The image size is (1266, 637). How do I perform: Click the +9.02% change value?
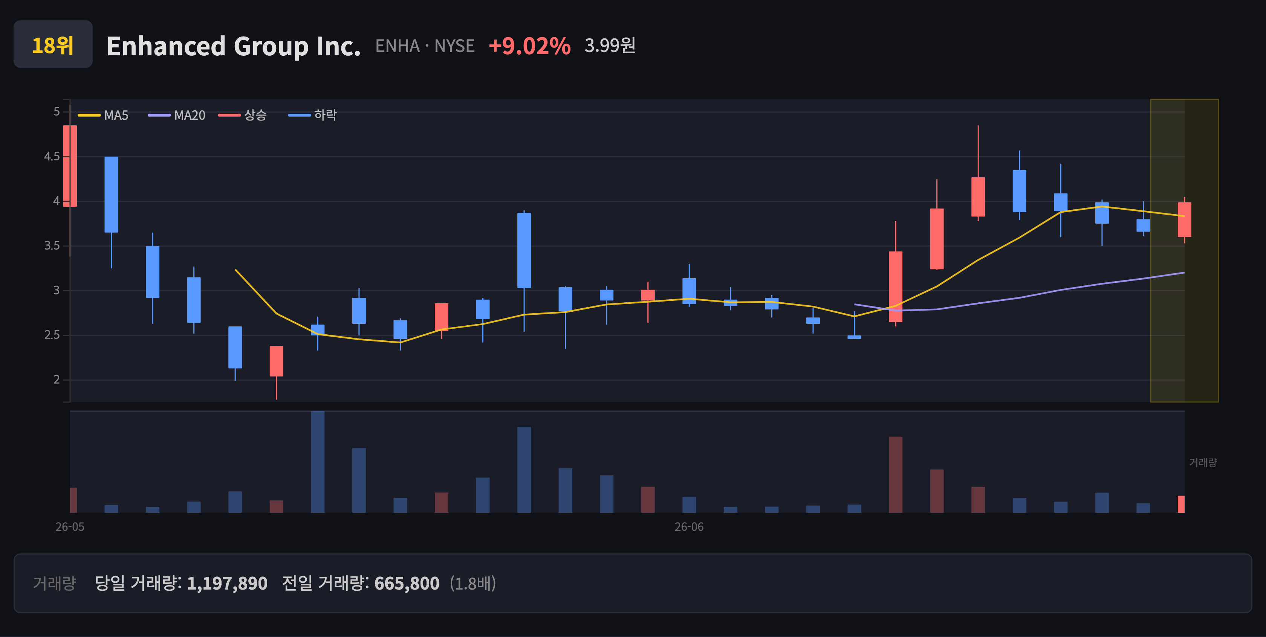pyautogui.click(x=529, y=46)
